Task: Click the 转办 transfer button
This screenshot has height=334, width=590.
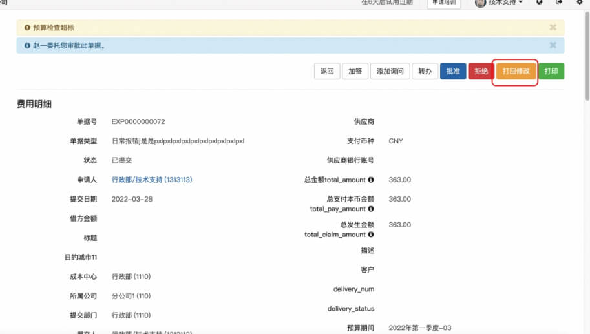Action: [425, 71]
